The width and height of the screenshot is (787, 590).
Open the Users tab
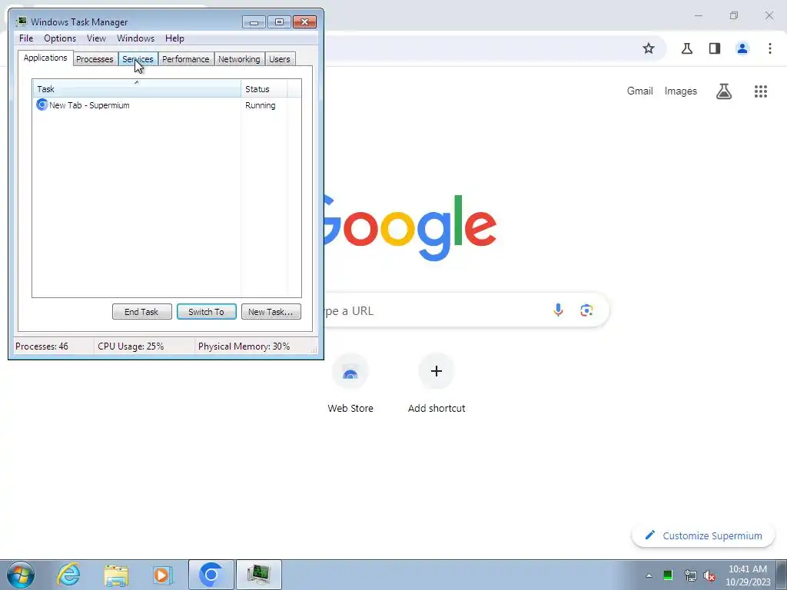click(280, 59)
